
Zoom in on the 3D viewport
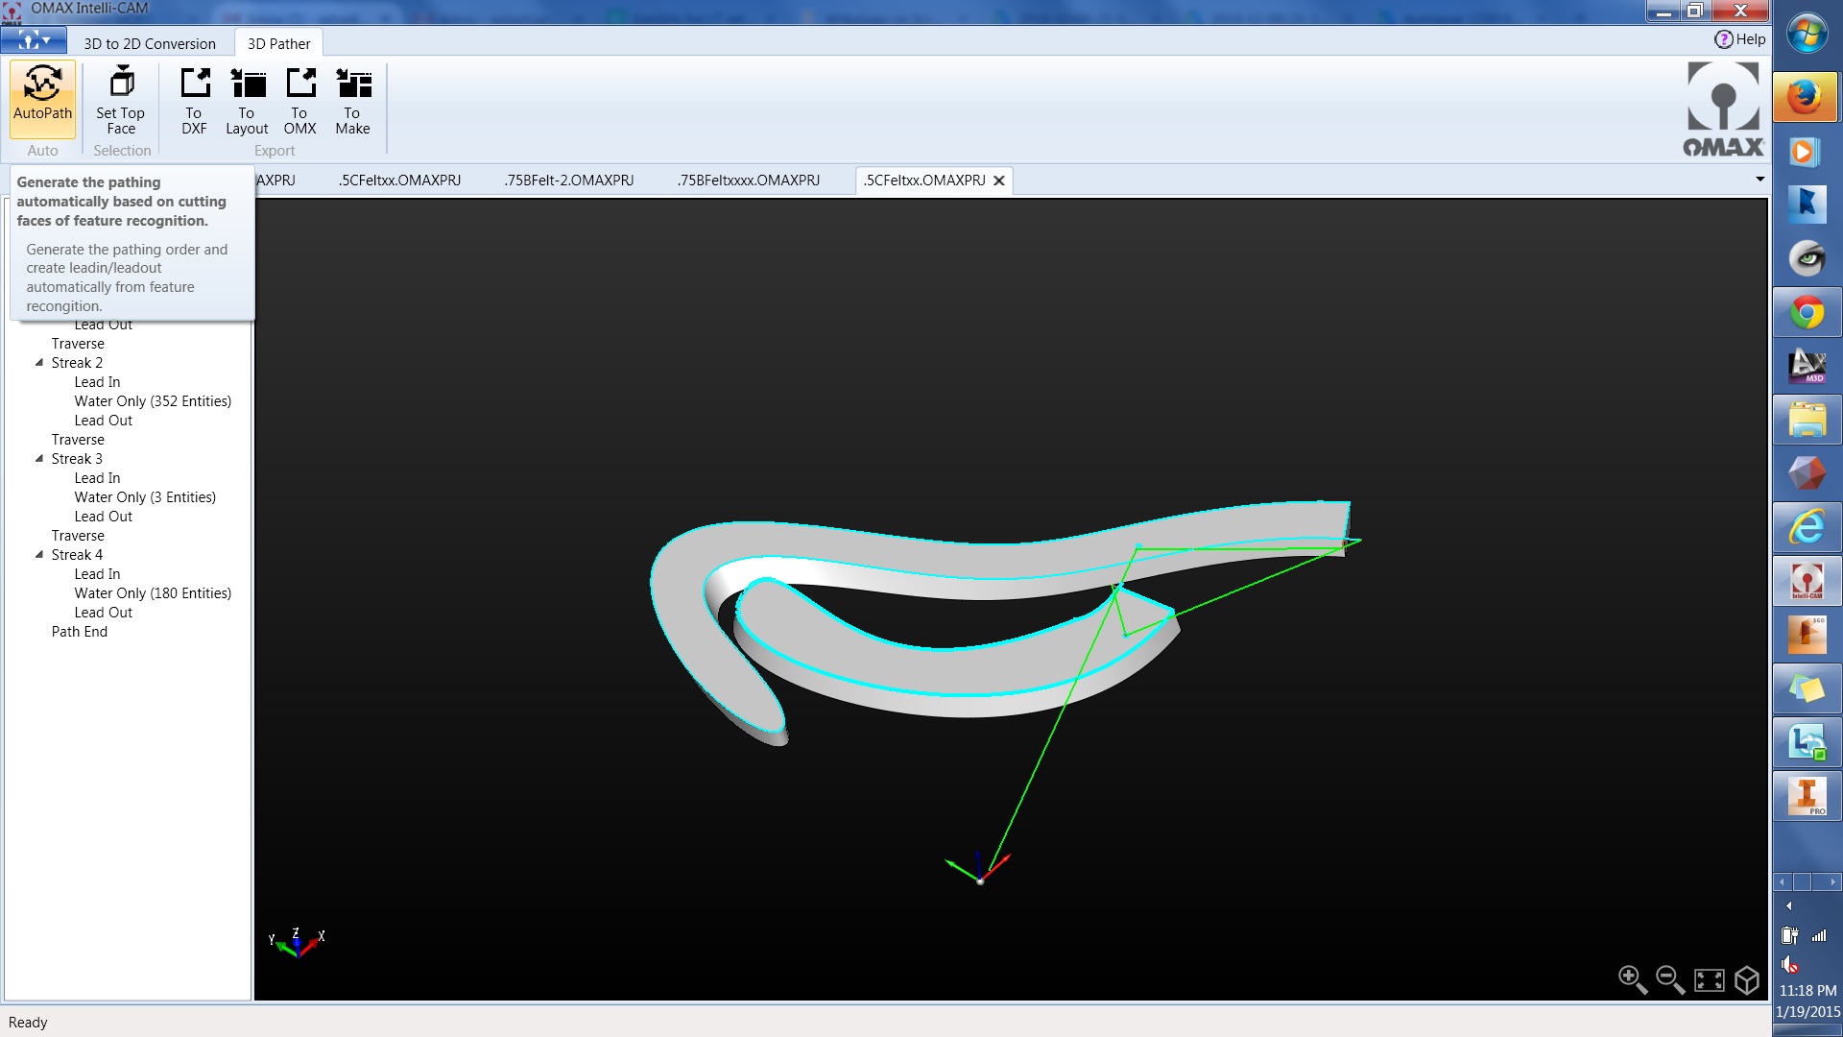pyautogui.click(x=1633, y=979)
